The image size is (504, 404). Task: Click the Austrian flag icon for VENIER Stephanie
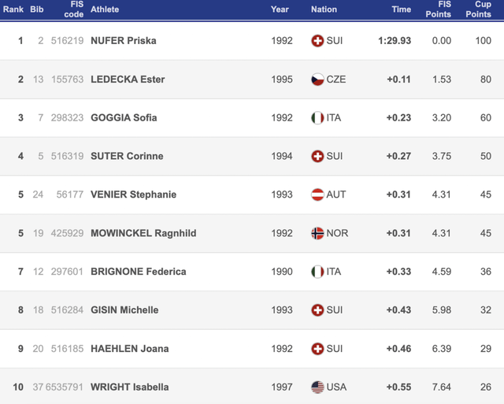[317, 195]
